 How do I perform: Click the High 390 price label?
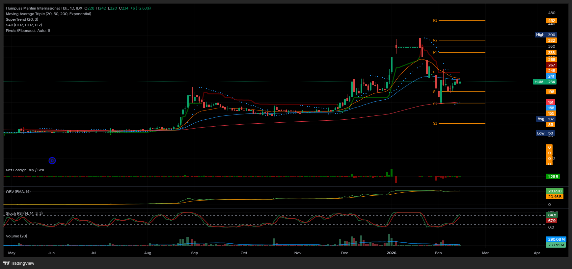coord(545,35)
